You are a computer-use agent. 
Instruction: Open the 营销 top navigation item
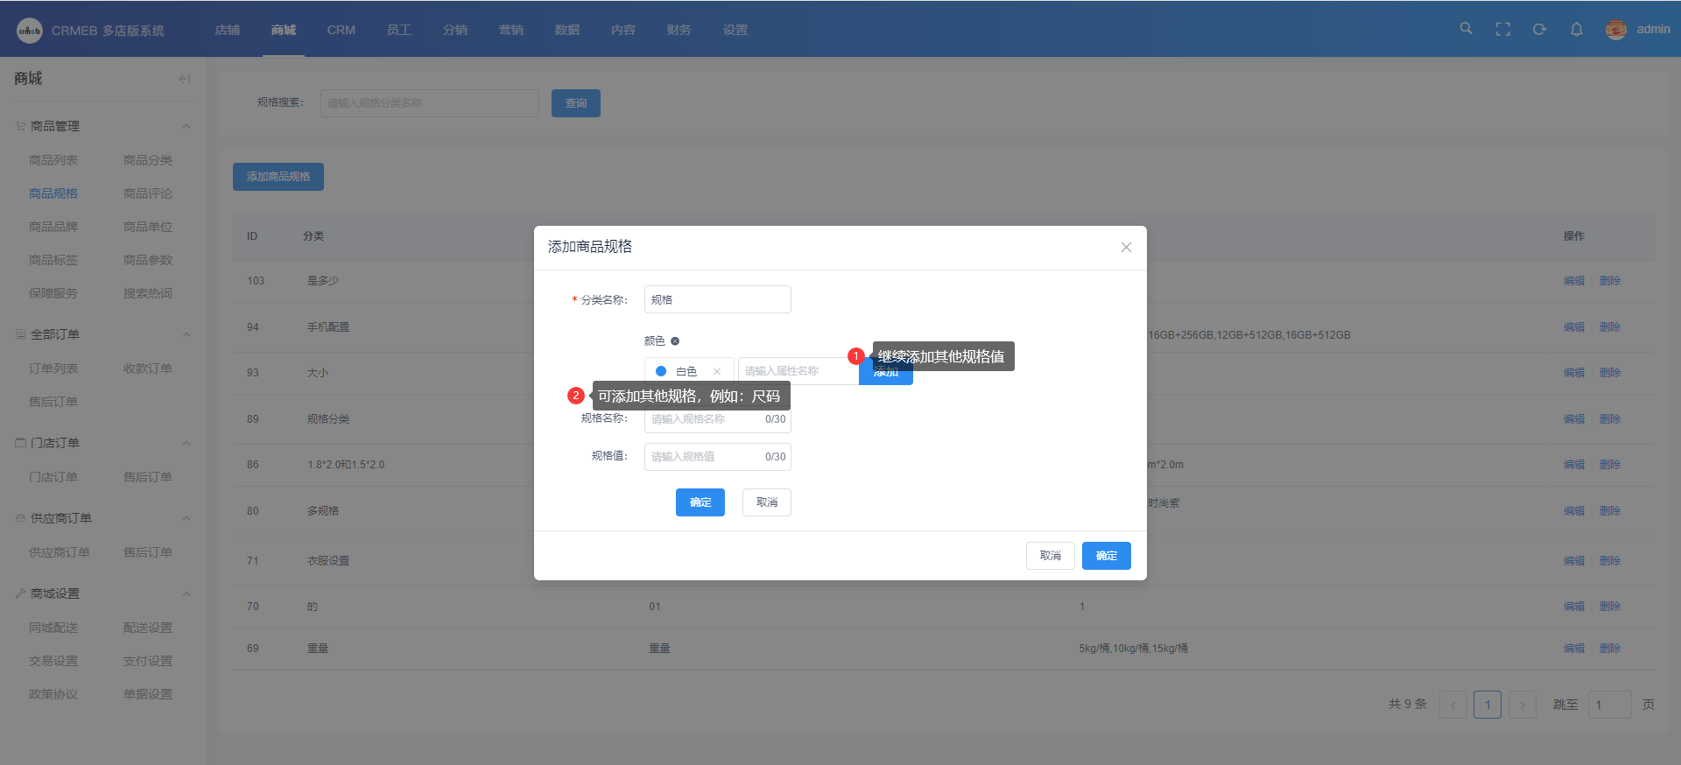[x=510, y=30]
